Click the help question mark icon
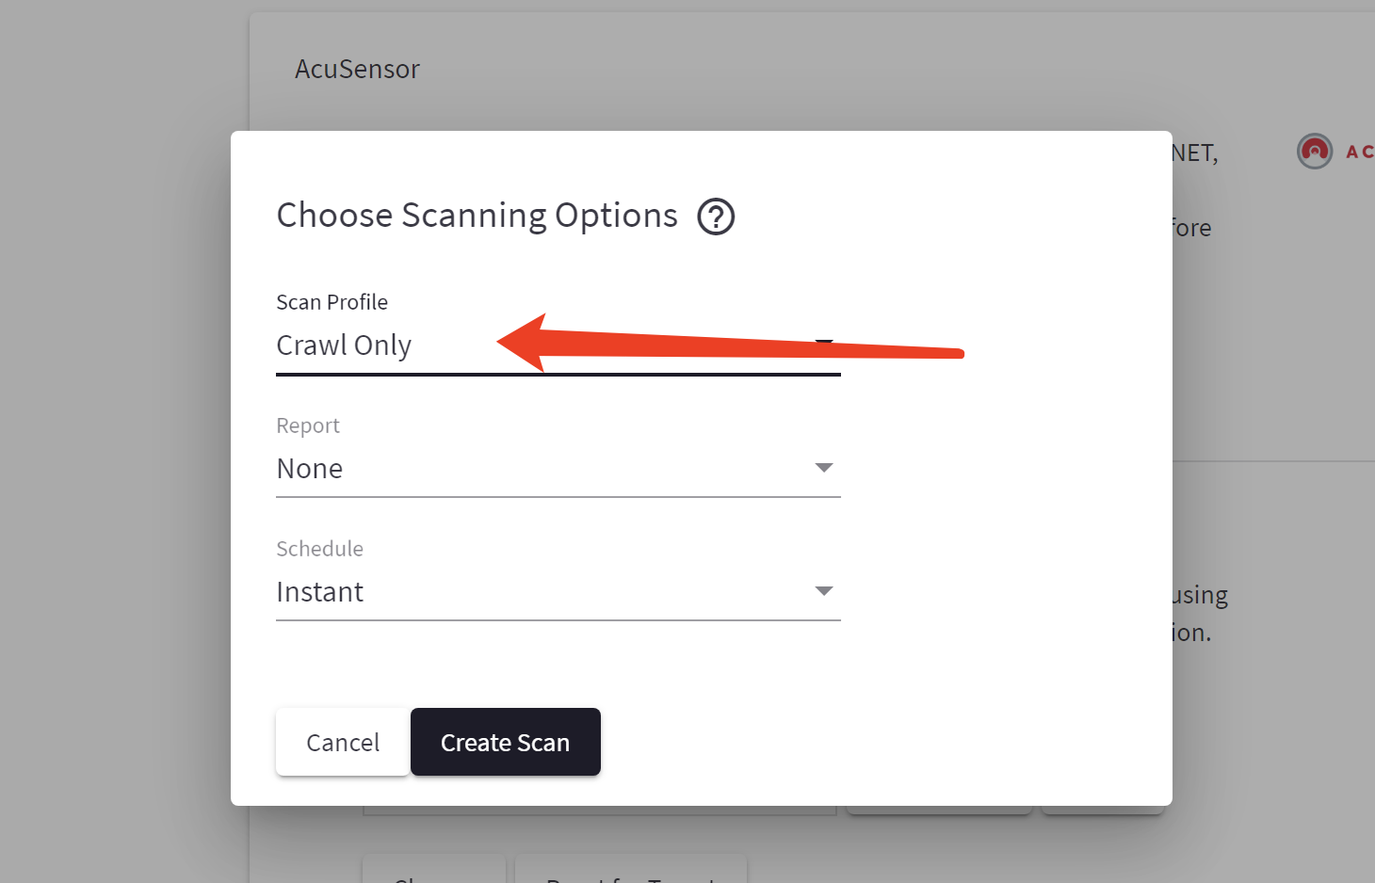1375x883 pixels. (x=716, y=217)
